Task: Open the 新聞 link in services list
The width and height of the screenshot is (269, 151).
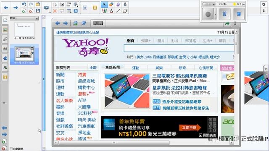Action: coord(60,75)
